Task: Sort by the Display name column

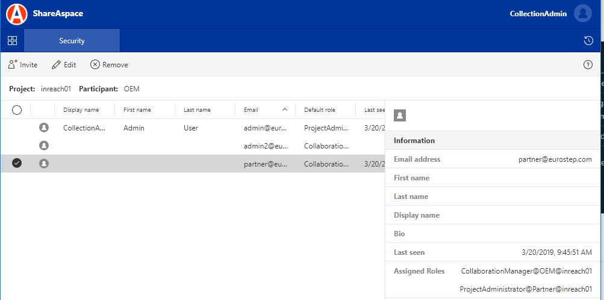Action: [x=81, y=110]
